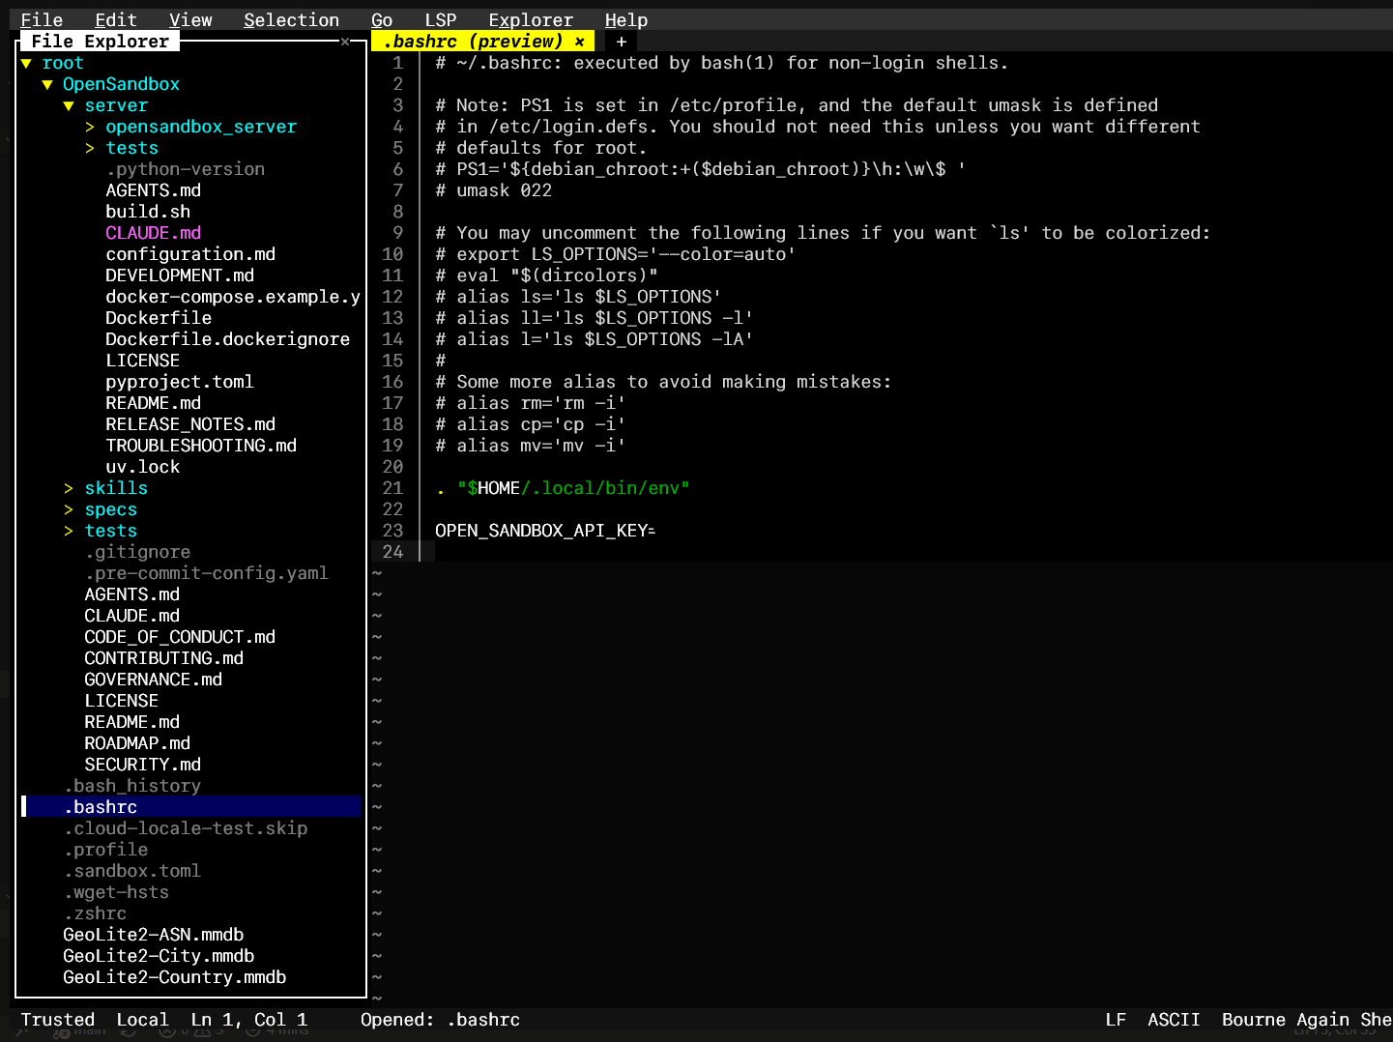Click Ln 1, Col 1 position indicator

249,1020
